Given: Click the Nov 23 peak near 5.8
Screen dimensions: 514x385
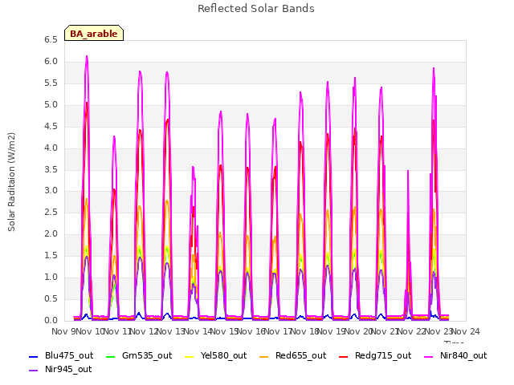Looking at the screenshot, I should tap(434, 69).
